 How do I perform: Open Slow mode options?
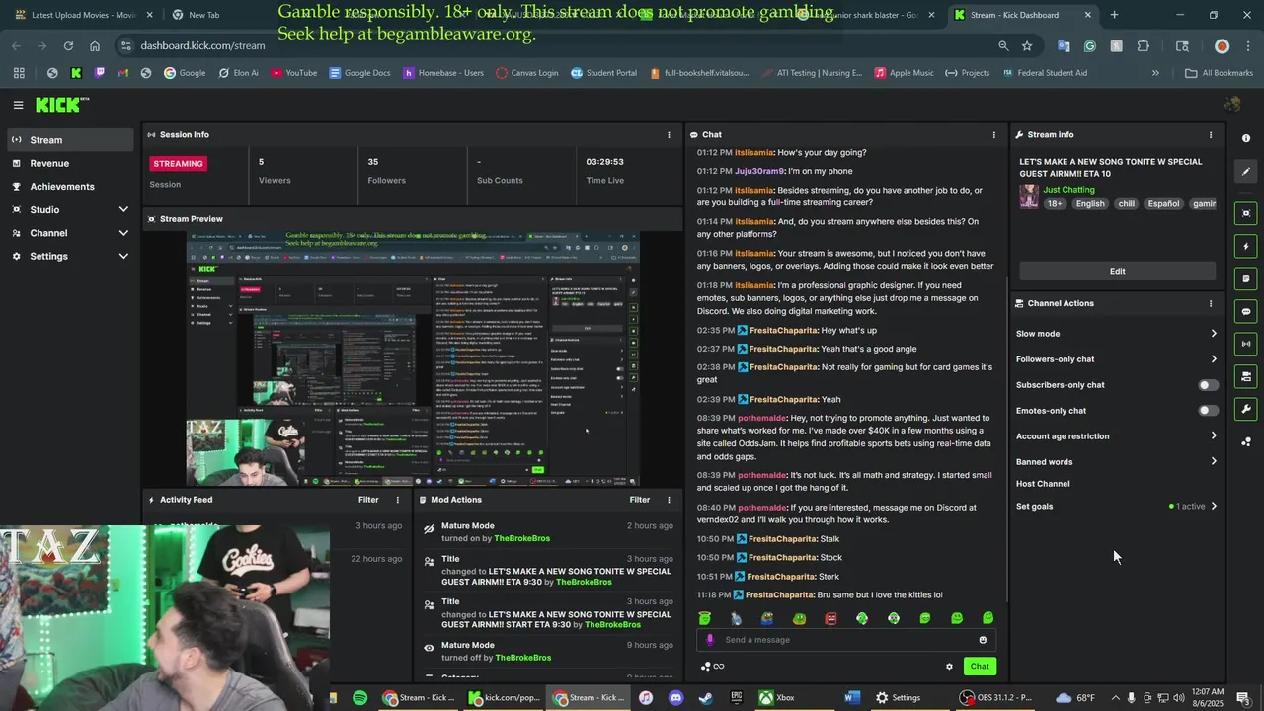[x=1117, y=334]
